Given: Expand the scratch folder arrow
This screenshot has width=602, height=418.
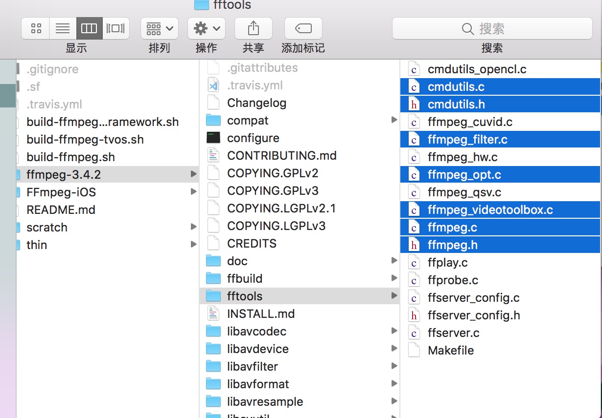Looking at the screenshot, I should (x=194, y=227).
